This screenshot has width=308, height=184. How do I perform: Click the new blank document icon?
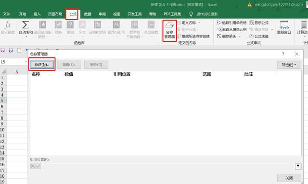pos(19,50)
